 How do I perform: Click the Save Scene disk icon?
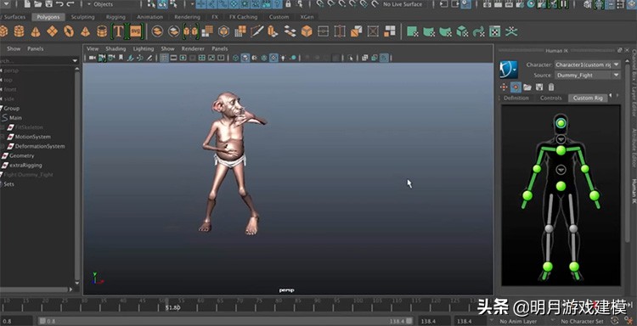48,4
